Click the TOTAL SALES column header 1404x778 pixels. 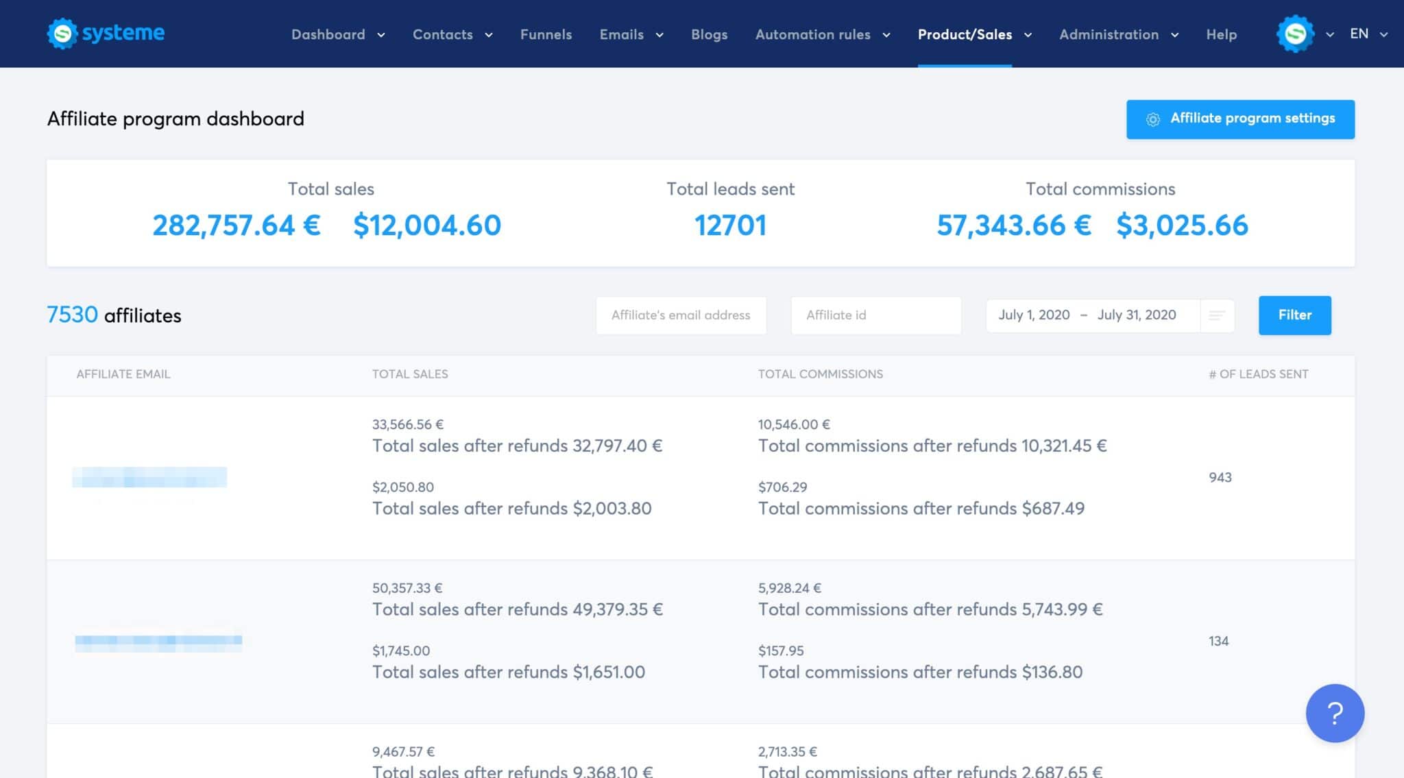(x=410, y=374)
